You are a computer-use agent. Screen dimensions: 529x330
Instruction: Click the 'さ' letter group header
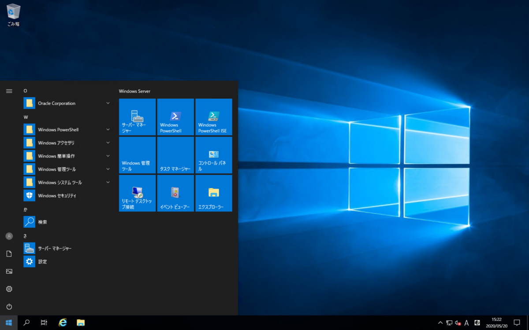pyautogui.click(x=26, y=236)
